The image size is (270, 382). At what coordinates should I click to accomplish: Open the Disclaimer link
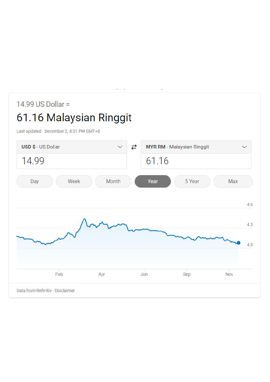click(65, 291)
